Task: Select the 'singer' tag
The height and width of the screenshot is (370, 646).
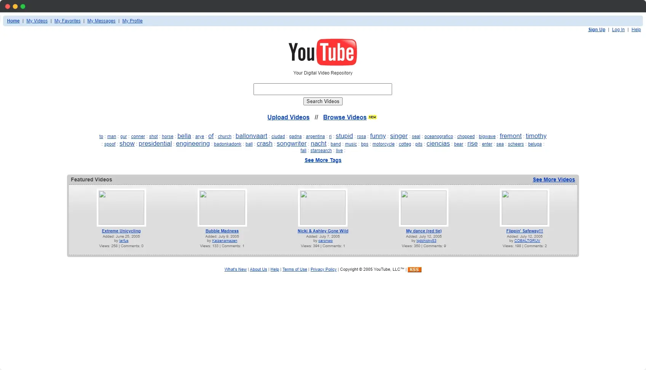Action: (x=399, y=136)
